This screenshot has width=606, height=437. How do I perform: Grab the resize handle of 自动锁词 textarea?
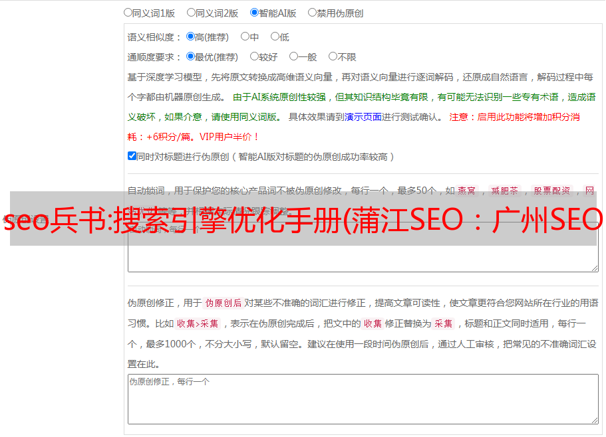tap(595, 268)
